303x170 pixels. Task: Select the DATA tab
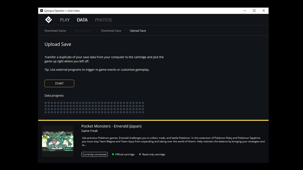[x=82, y=20]
